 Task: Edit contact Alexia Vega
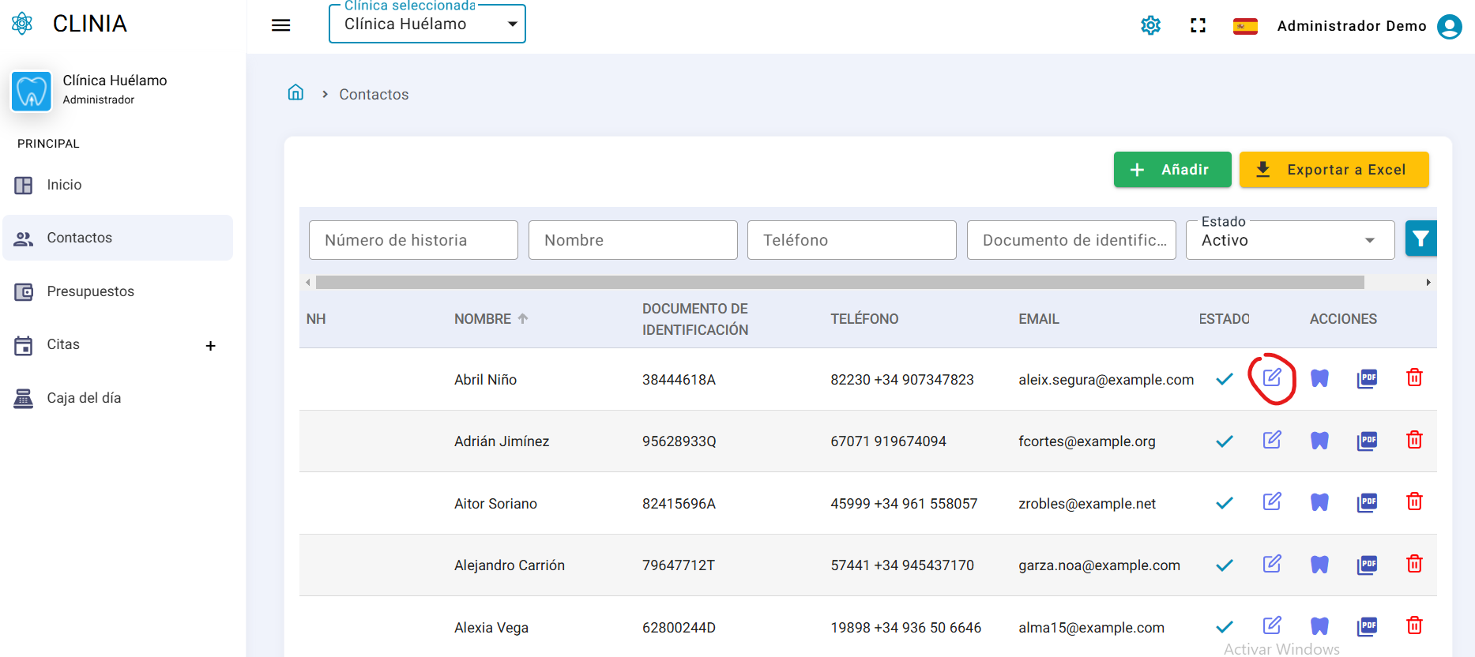click(1272, 625)
